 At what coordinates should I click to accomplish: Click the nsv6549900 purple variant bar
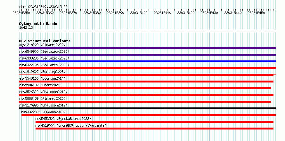[147, 55]
